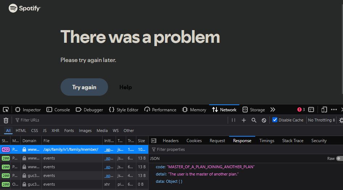Image resolution: width=343 pixels, height=190 pixels.
Task: Click the Spotify logo
Action: tap(25, 8)
